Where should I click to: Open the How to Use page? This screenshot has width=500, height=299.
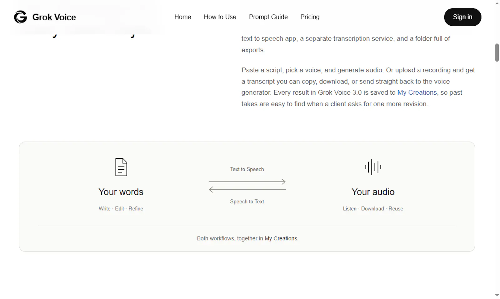point(220,17)
